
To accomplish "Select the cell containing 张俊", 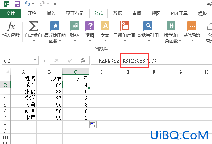I will tap(23, 91).
